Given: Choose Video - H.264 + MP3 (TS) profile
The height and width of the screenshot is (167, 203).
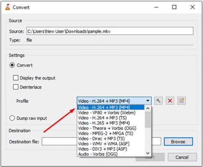Looking at the screenshot, I should (x=111, y=118).
